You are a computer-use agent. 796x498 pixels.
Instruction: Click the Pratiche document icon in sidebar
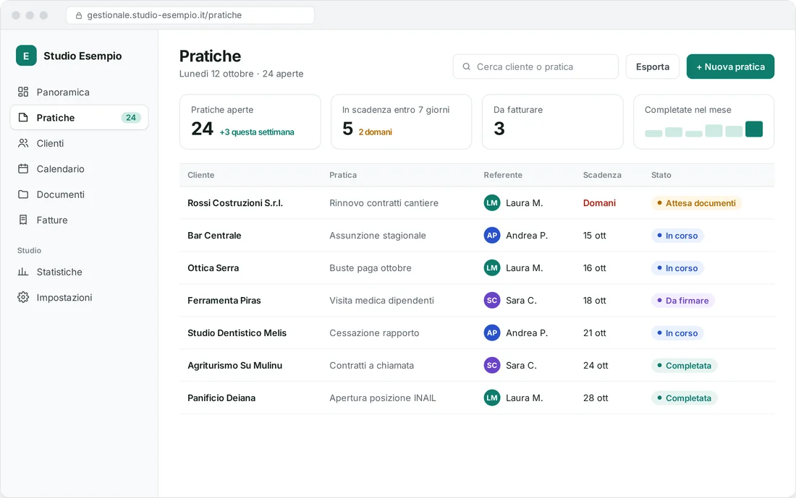click(23, 118)
